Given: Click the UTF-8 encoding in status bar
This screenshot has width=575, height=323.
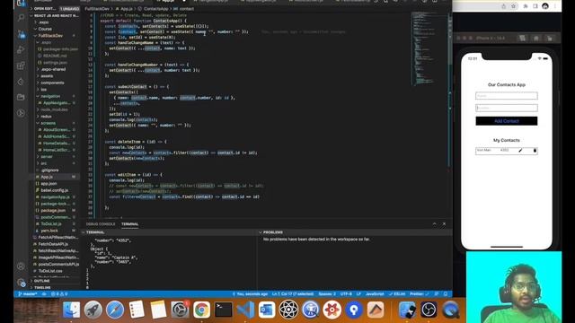Looking at the screenshot, I should [346, 294].
